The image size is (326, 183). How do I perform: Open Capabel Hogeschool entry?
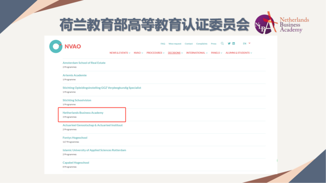tap(76, 163)
